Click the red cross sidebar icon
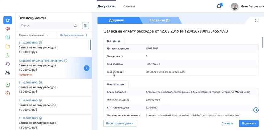The width and height of the screenshot is (264, 130). click(8, 93)
